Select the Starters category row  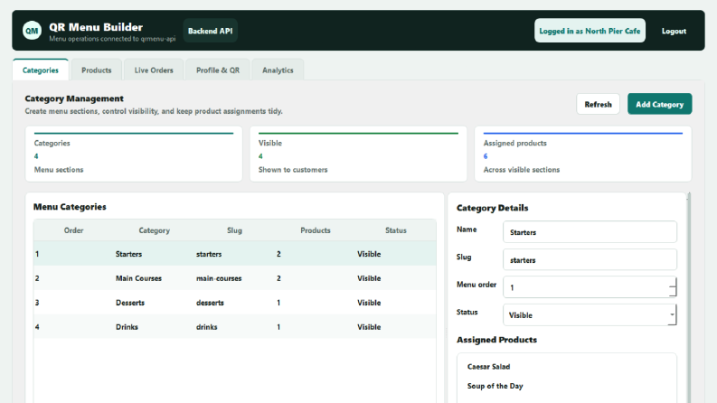pyautogui.click(x=234, y=254)
